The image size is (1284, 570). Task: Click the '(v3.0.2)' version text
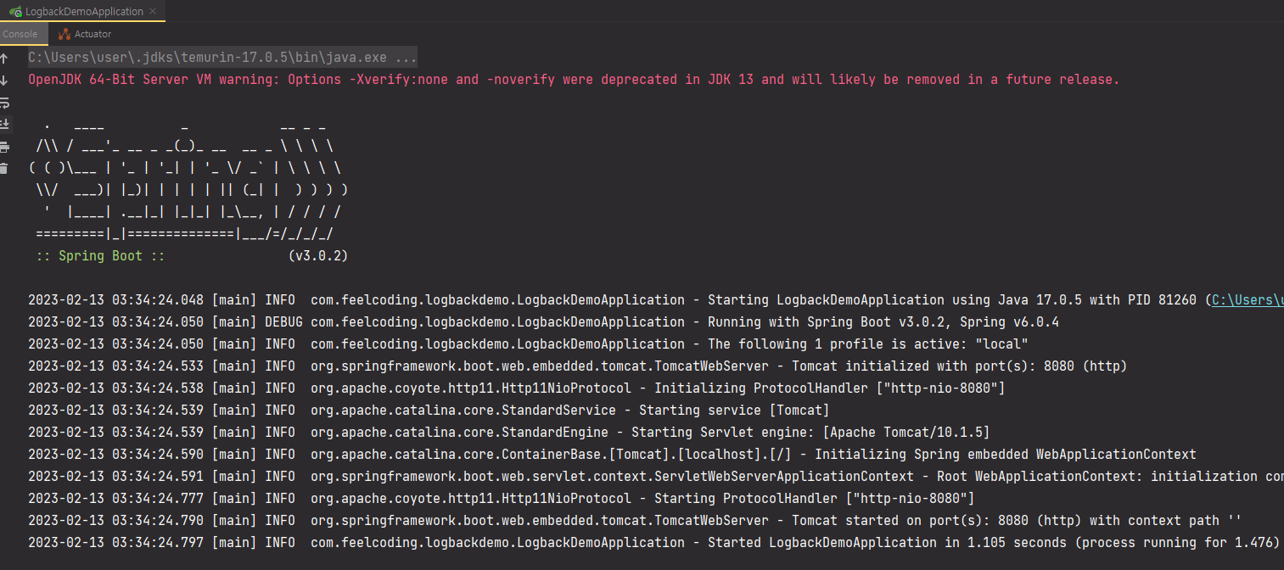pos(318,256)
